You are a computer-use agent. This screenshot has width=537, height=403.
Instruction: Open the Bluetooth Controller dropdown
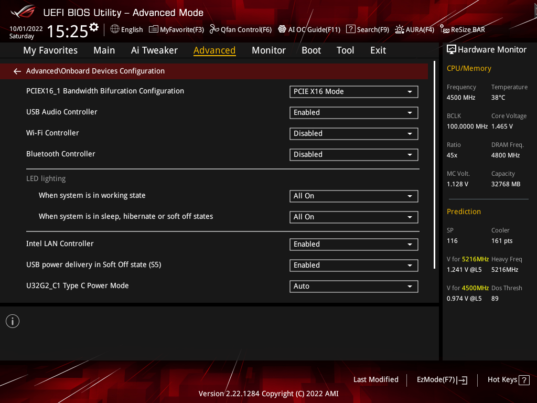tap(353, 155)
